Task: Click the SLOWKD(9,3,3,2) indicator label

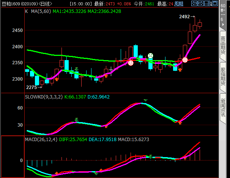Action: pos(44,97)
